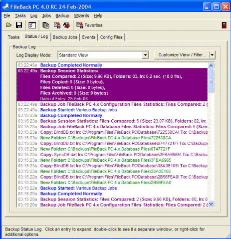This screenshot has height=239, width=231.
Task: Select the 03:15:23a Backup Completed Normally entry
Action: click(112, 115)
